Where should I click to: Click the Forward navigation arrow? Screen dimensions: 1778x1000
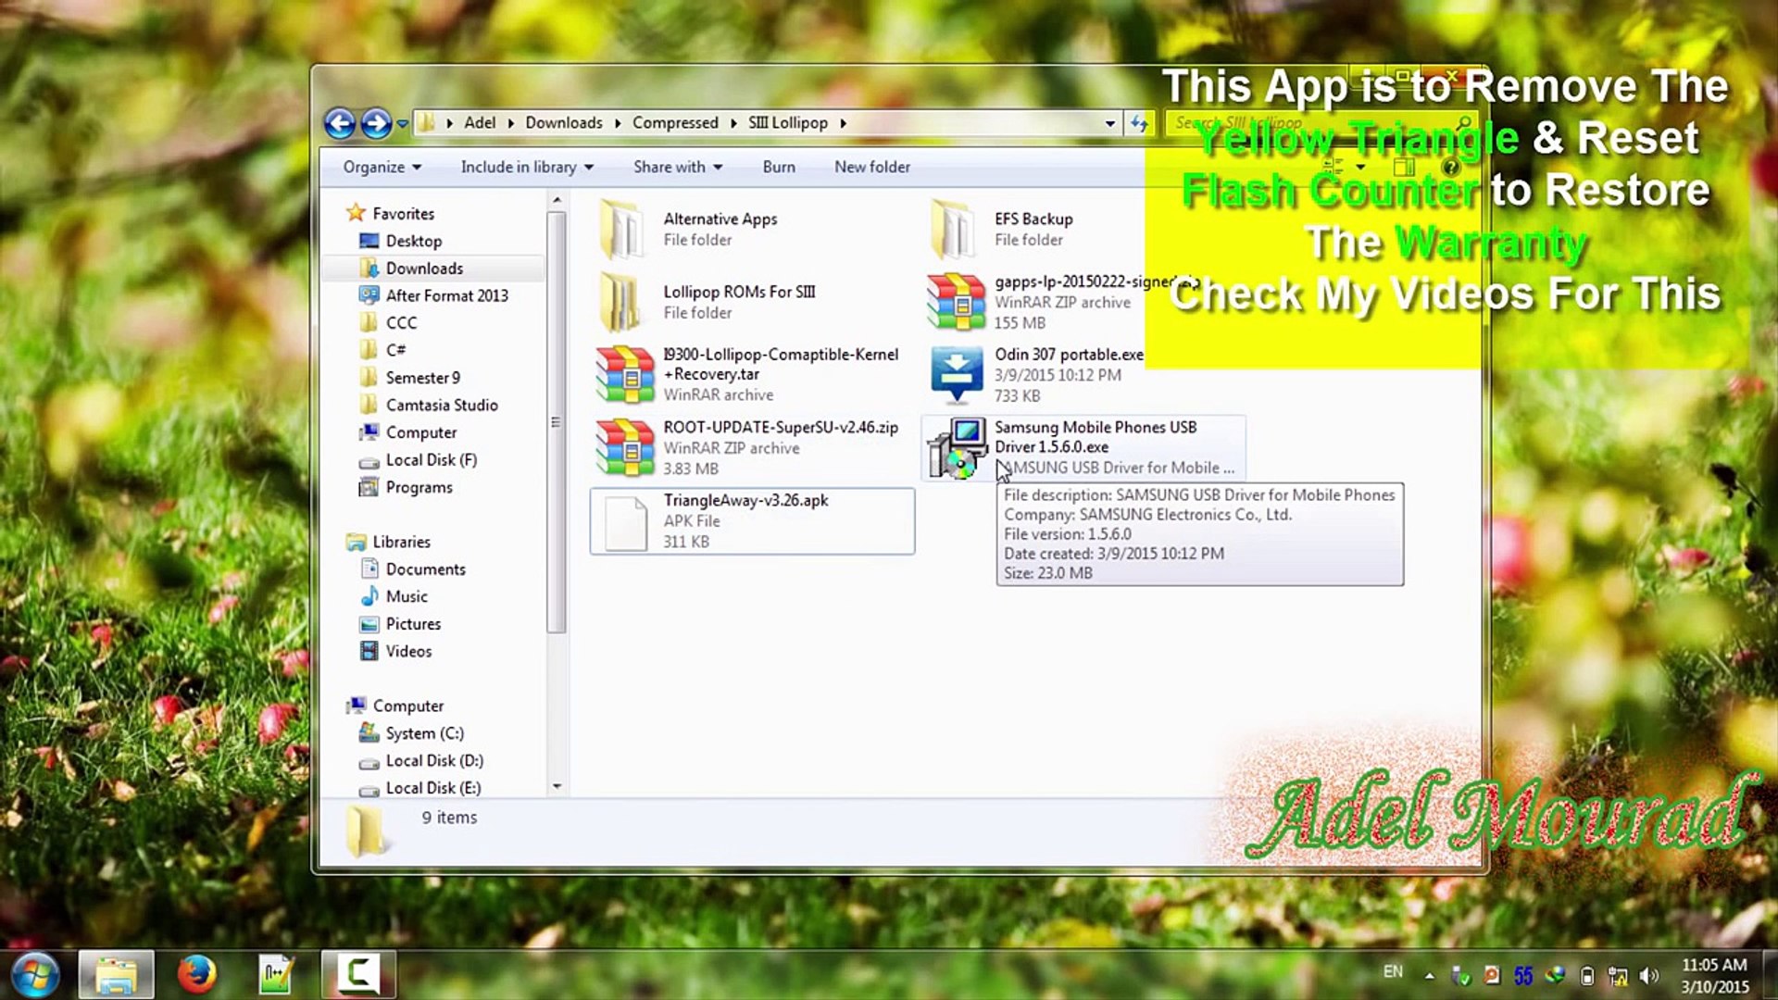375,123
